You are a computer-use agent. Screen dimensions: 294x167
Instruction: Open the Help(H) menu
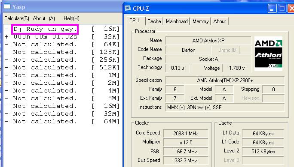[71, 18]
